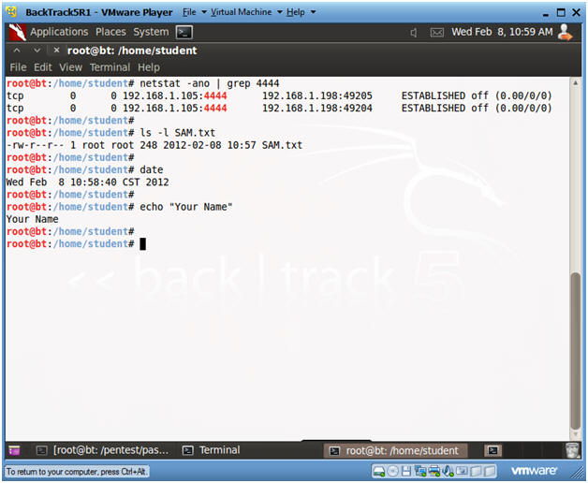Click the VMware window resize grip
The image size is (588, 483).
579,474
